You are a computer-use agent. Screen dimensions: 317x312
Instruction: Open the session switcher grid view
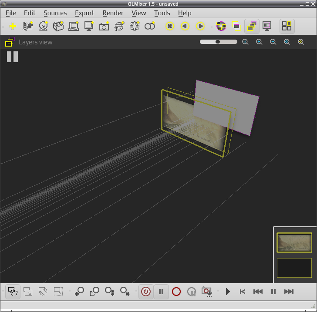287,26
